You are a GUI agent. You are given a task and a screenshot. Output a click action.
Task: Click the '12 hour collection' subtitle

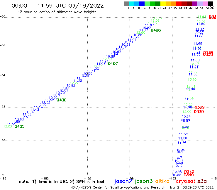tap(57, 12)
